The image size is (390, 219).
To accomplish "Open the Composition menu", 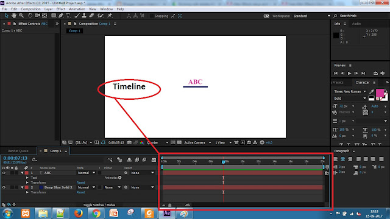I will tap(30, 9).
